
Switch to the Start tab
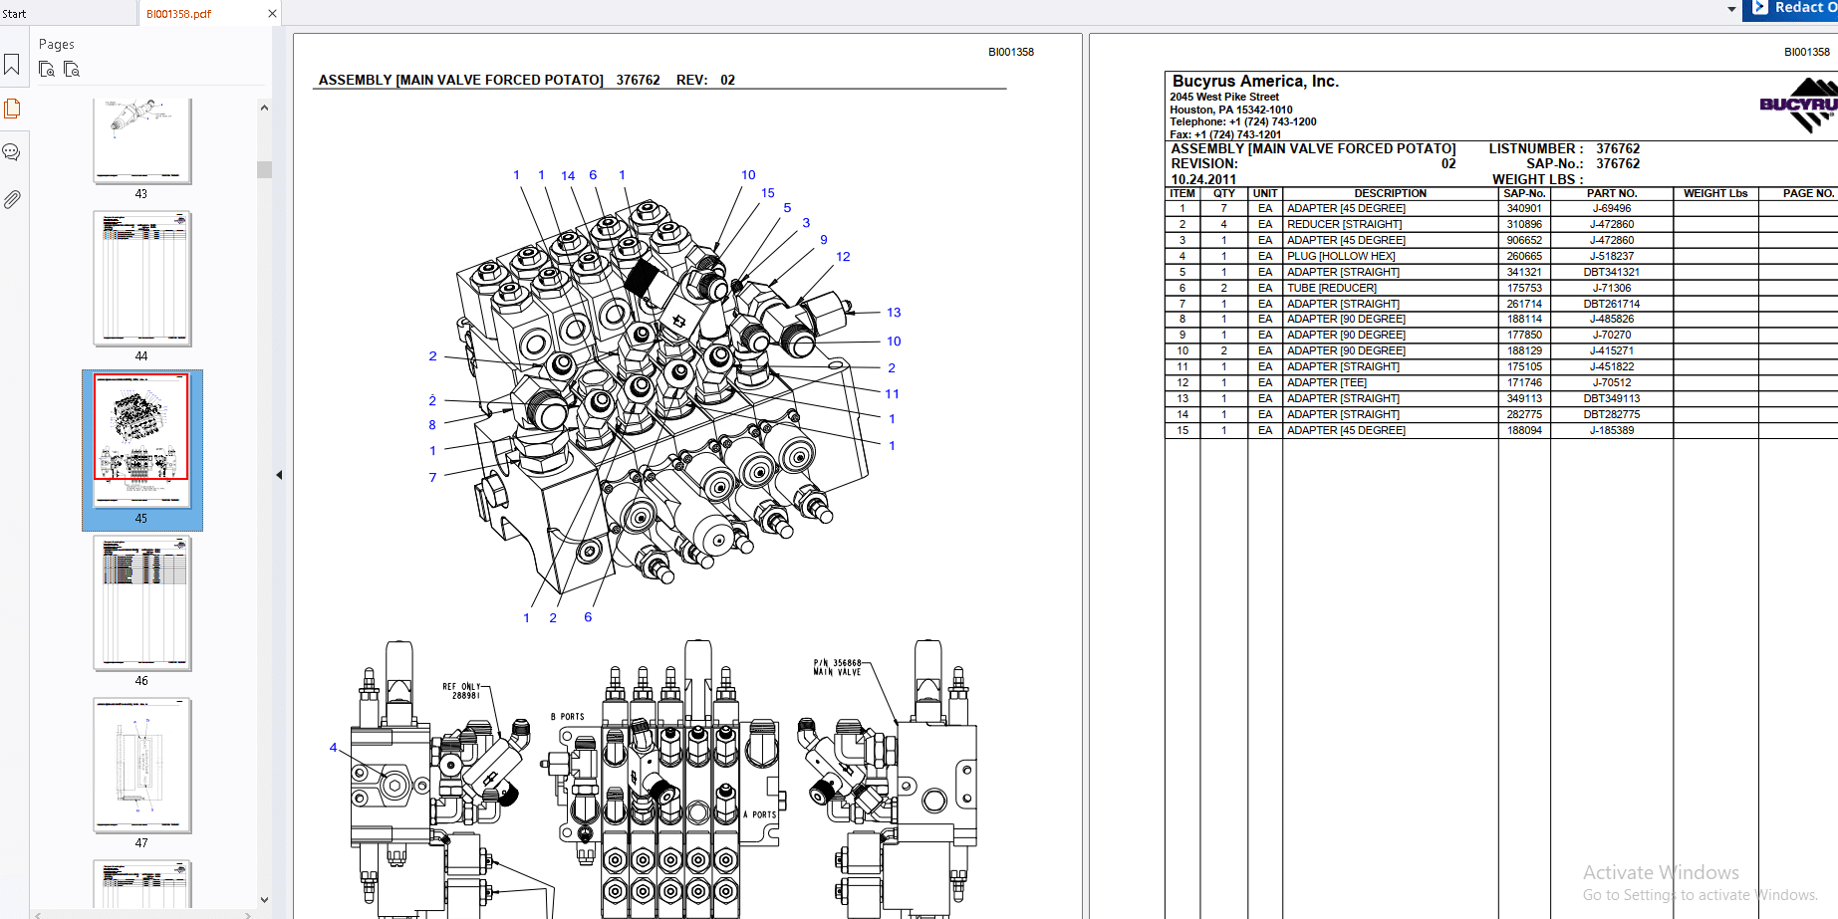[x=15, y=14]
